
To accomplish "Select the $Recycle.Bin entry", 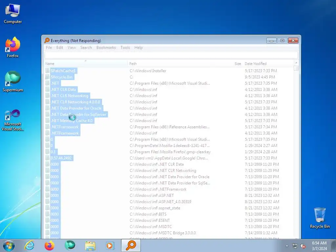I will tap(62, 77).
